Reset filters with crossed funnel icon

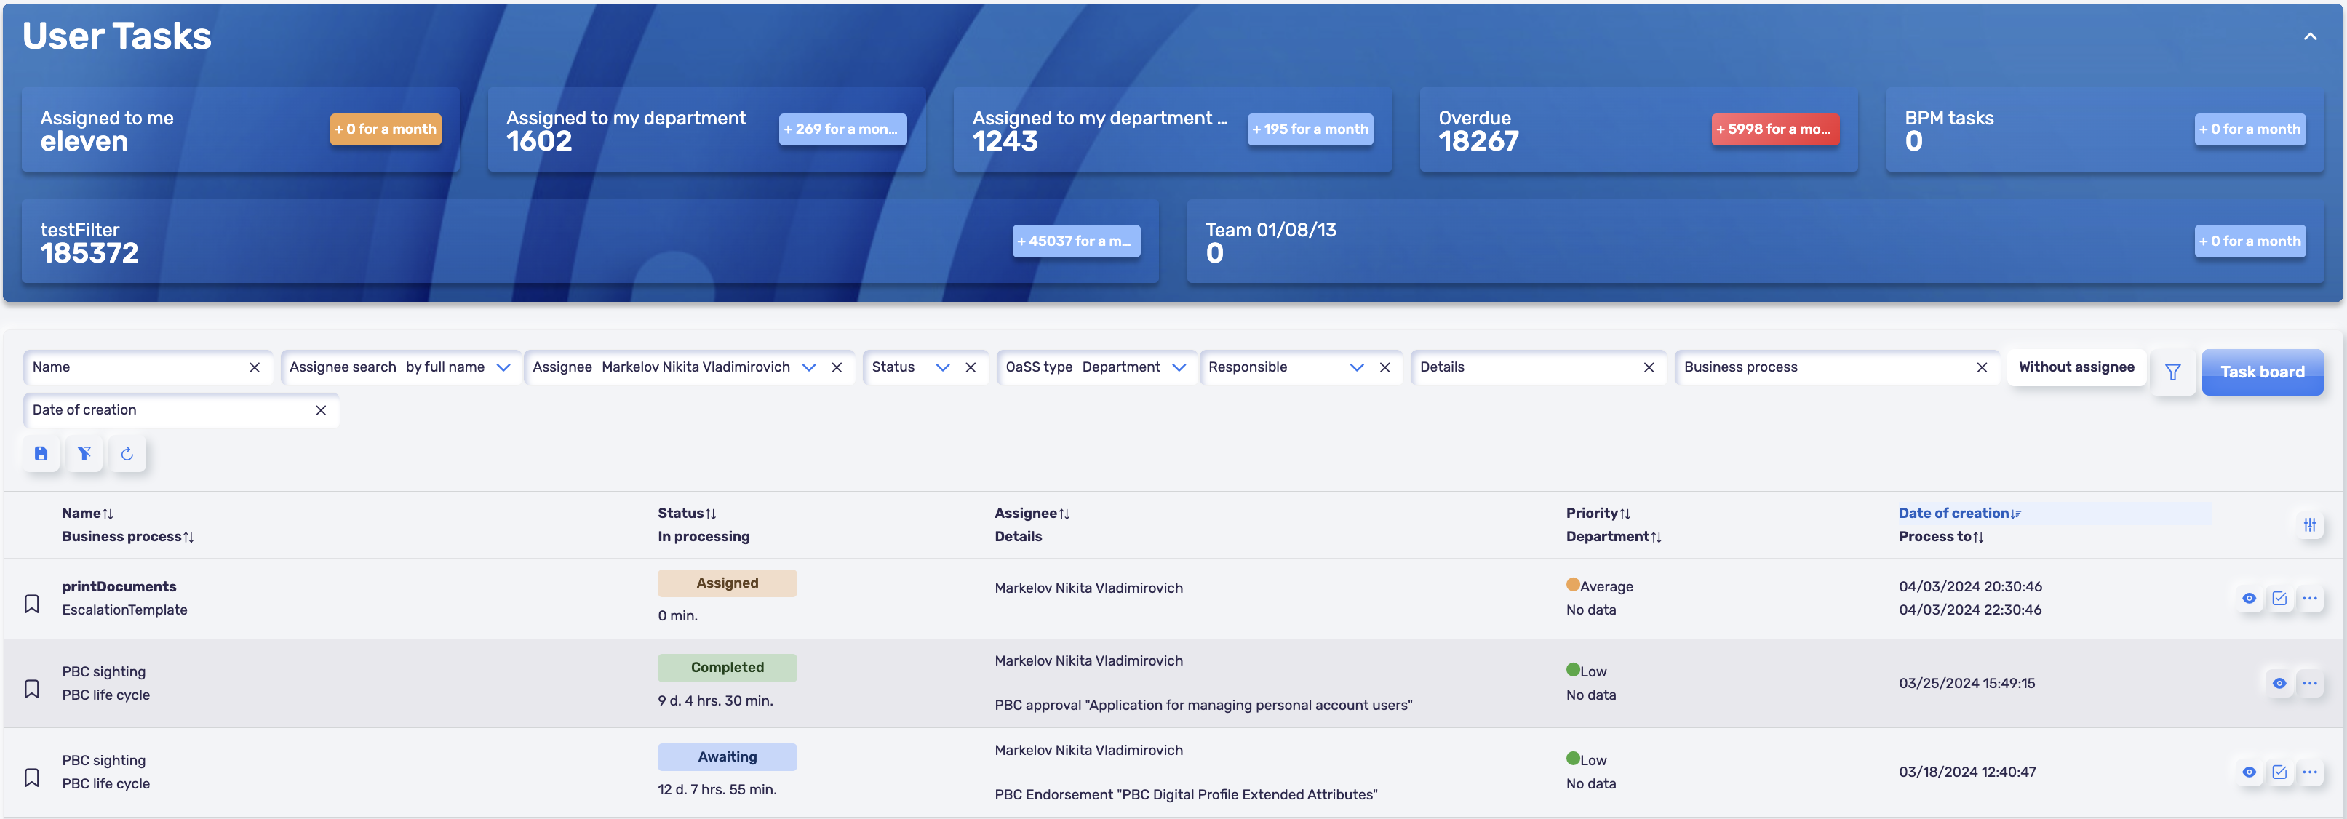click(84, 454)
